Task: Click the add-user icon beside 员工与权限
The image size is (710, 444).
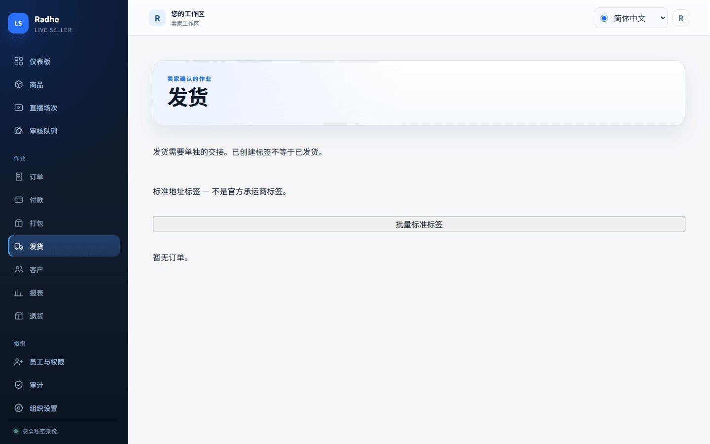Action: (19, 362)
